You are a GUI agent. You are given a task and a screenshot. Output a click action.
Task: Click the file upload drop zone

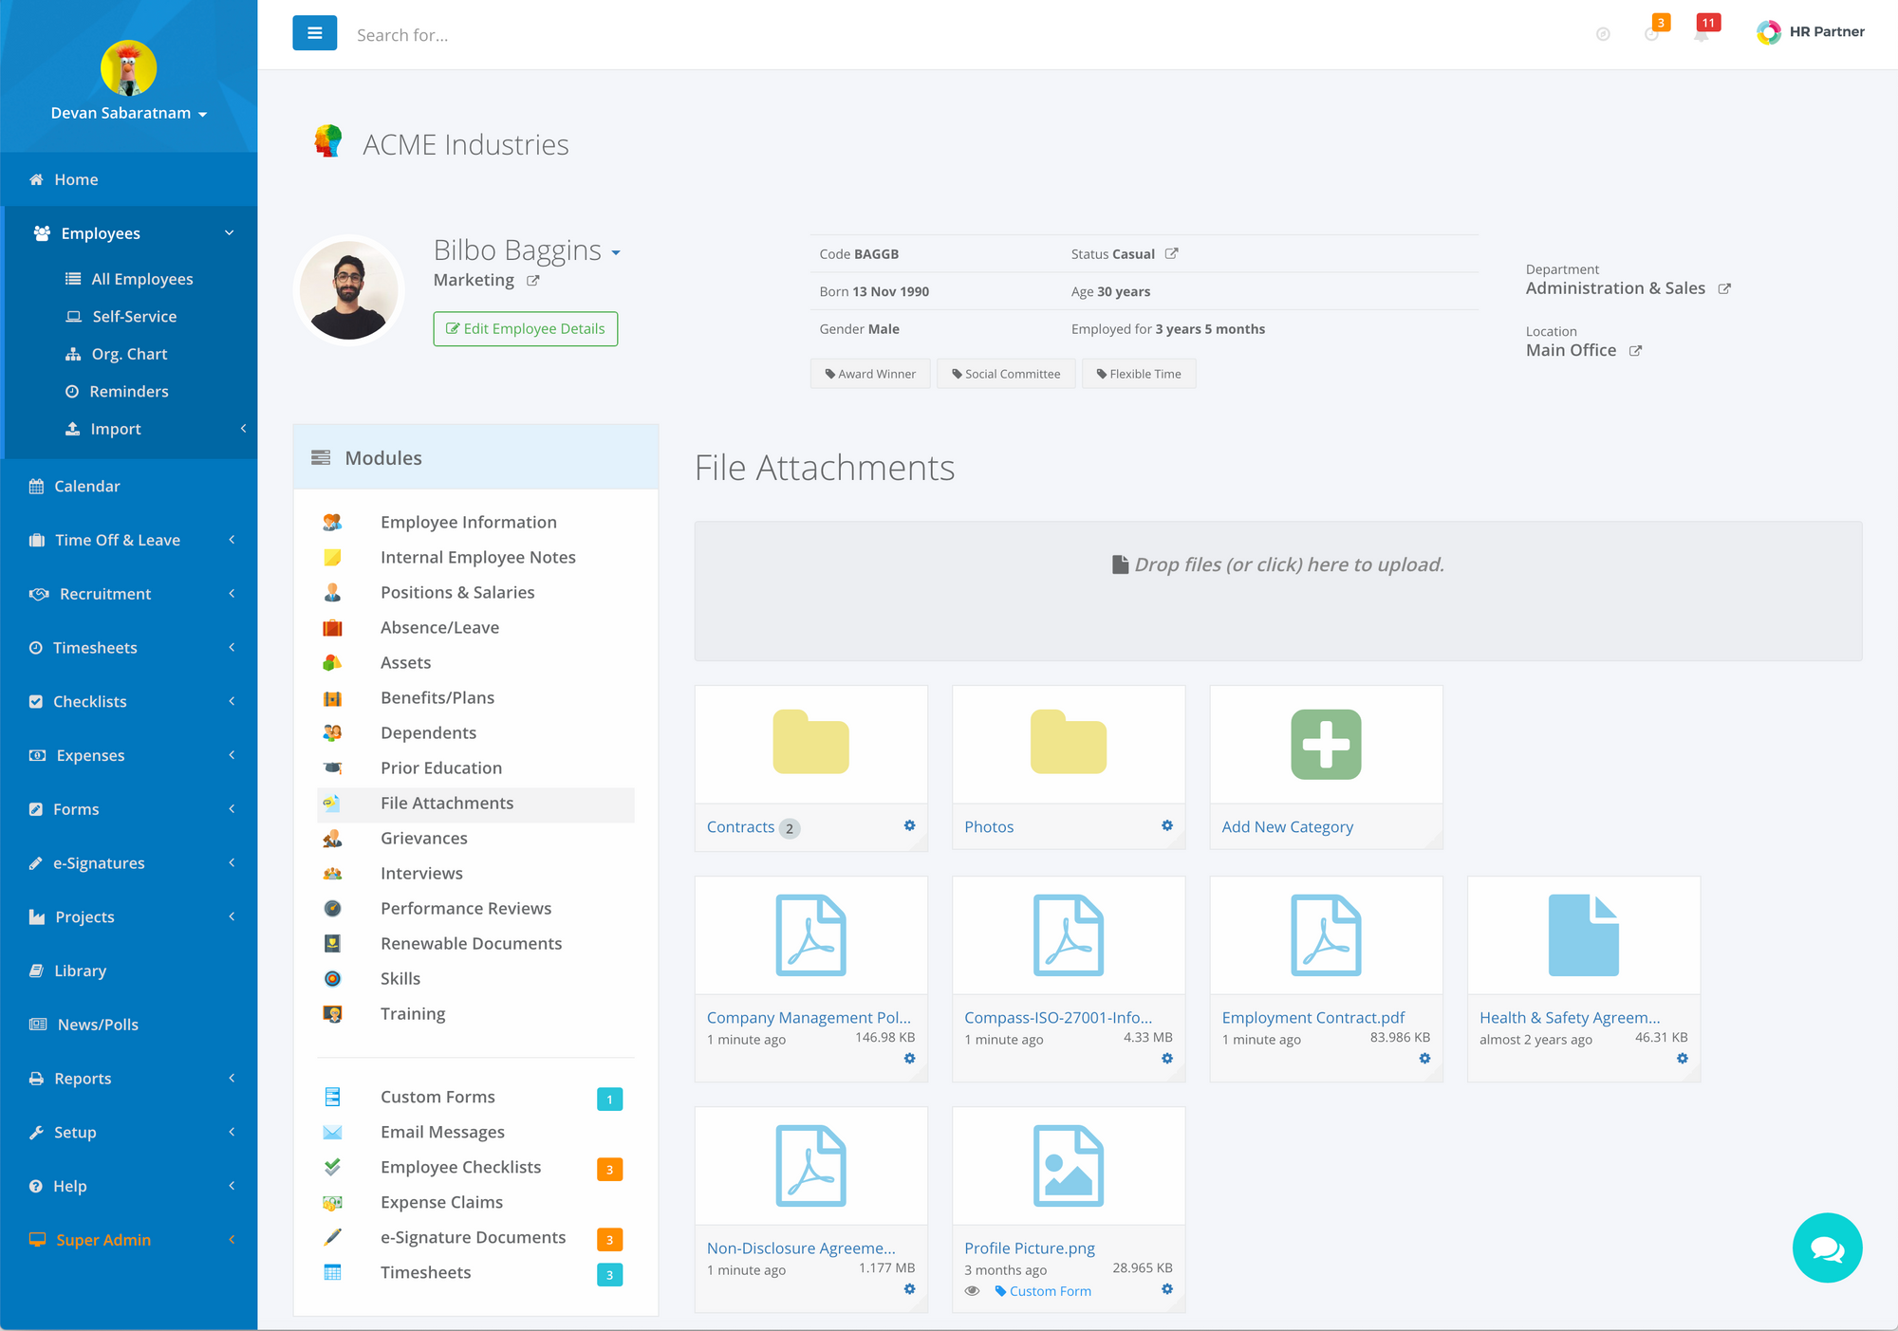1277,591
